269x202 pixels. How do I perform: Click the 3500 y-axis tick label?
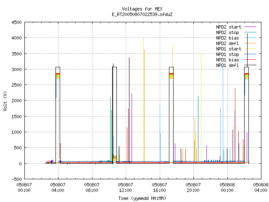point(17,54)
